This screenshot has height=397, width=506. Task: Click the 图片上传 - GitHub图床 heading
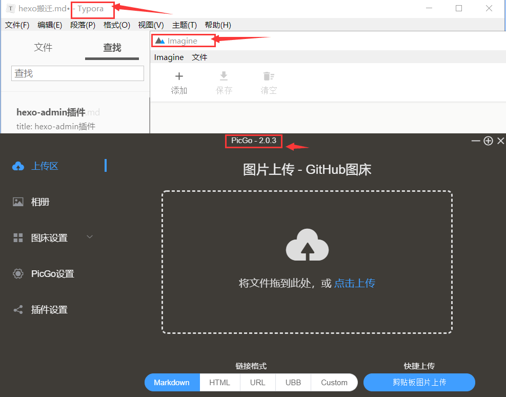pyautogui.click(x=307, y=170)
